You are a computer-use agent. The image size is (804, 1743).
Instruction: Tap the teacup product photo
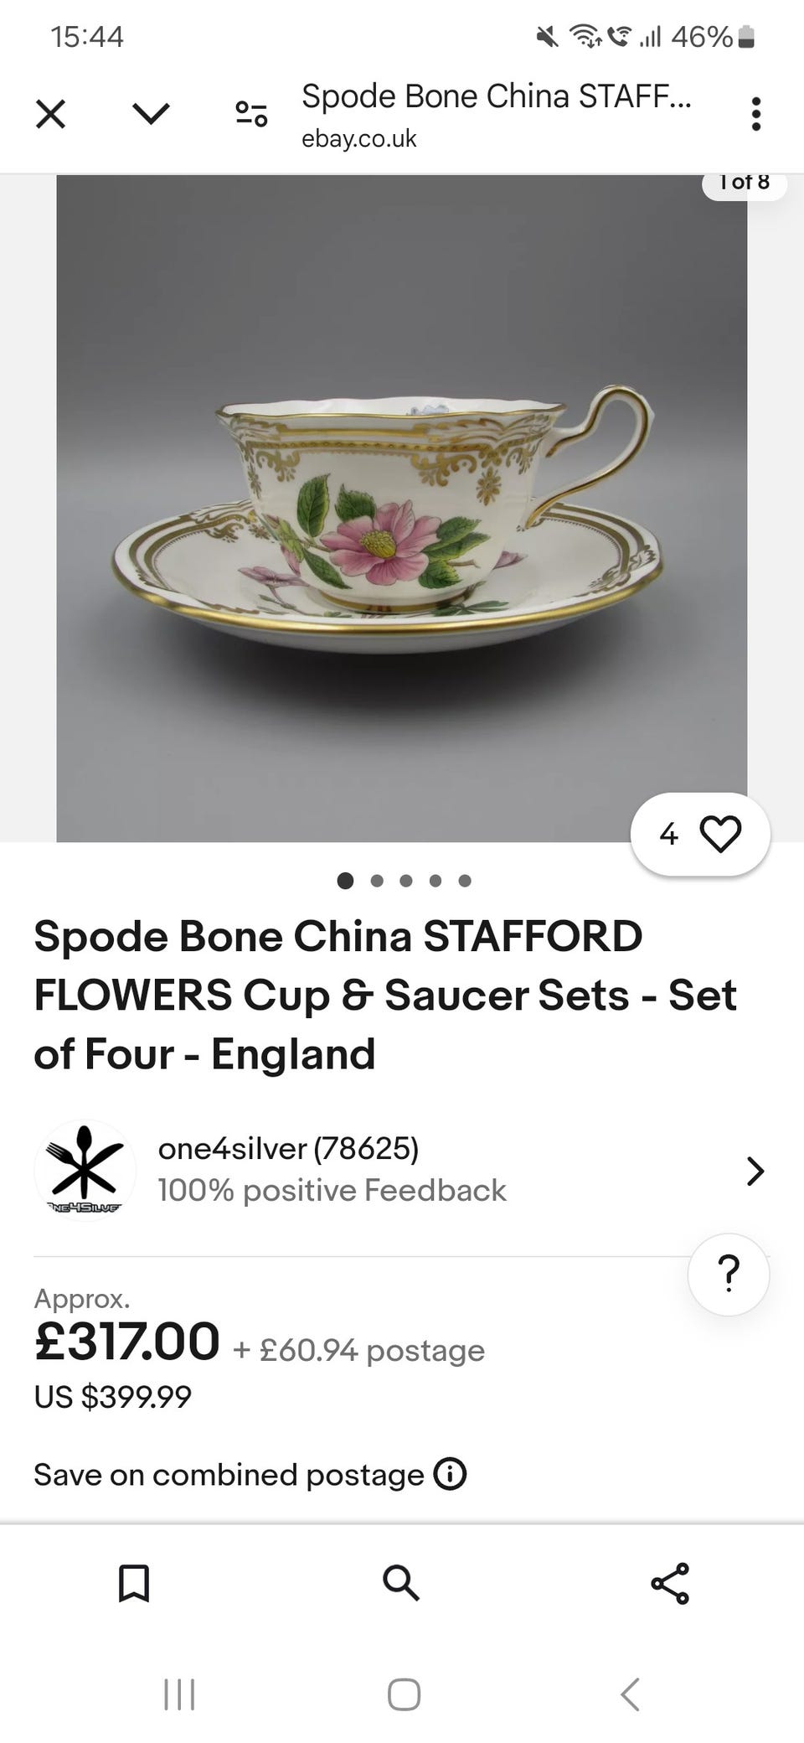click(x=401, y=508)
